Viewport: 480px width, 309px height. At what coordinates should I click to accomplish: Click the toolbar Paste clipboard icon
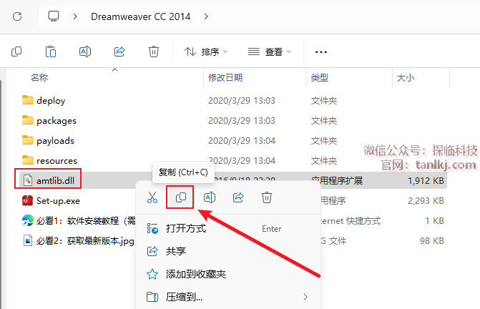(51, 51)
